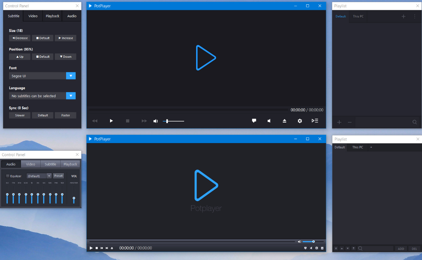The image size is (422, 260).
Task: Switch to Video tab in upper Control Panel
Action: coord(33,16)
